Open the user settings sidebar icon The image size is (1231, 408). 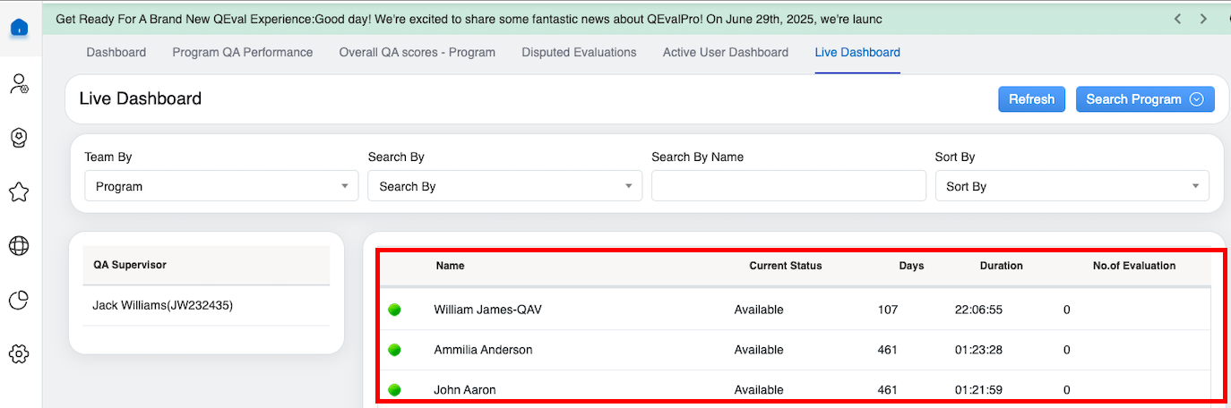click(x=19, y=84)
